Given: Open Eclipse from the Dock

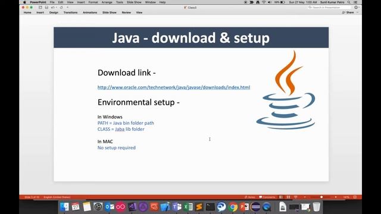Looking at the screenshot, I should [255, 207].
